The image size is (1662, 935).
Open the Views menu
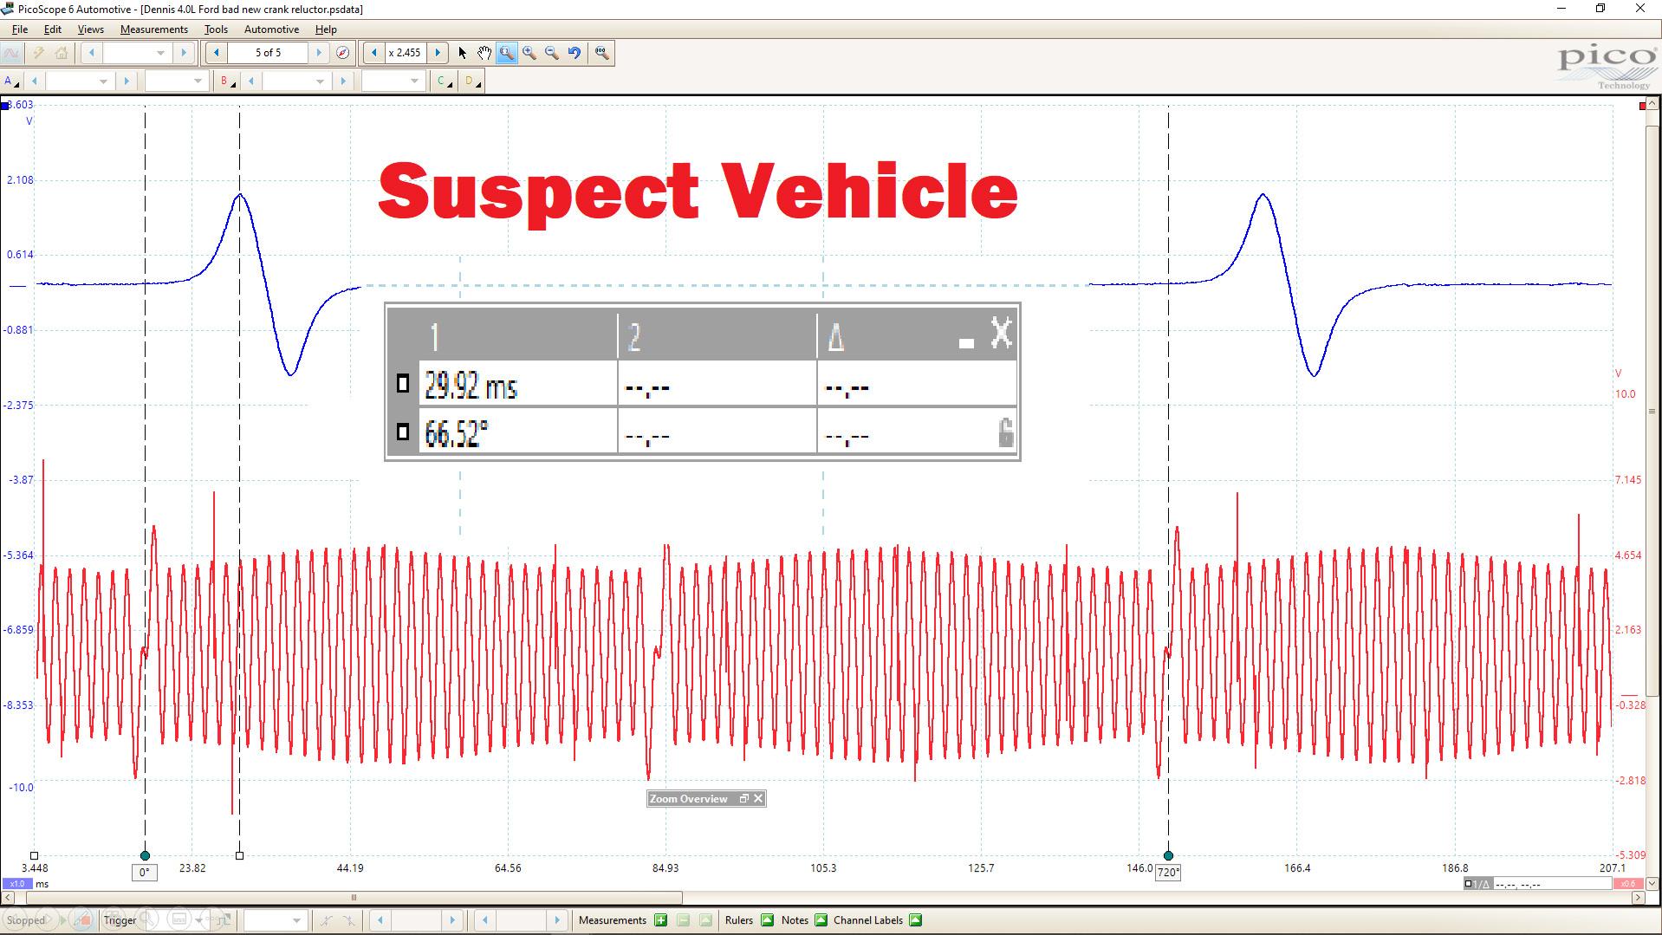point(91,29)
